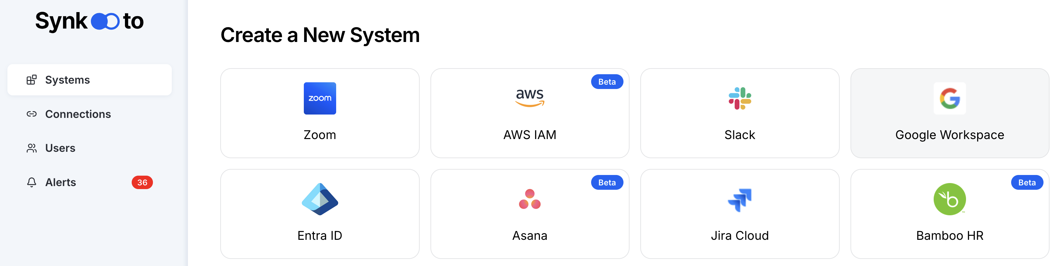Choose the Slack logo icon
This screenshot has height=266, width=1061.
pos(740,98)
